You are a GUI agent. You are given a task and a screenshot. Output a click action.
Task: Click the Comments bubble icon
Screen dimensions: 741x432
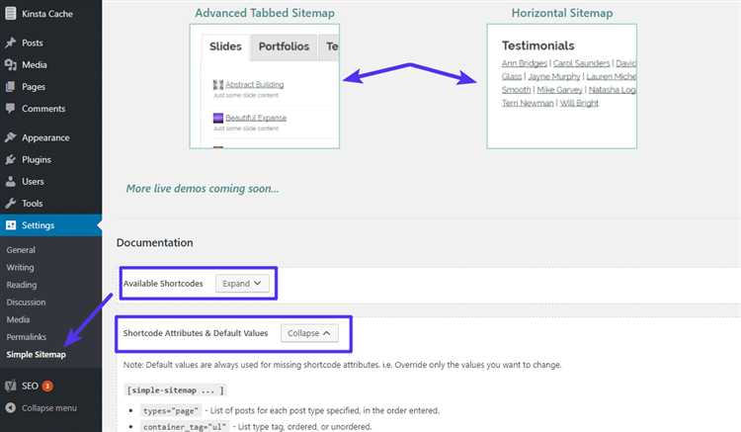[x=11, y=109]
